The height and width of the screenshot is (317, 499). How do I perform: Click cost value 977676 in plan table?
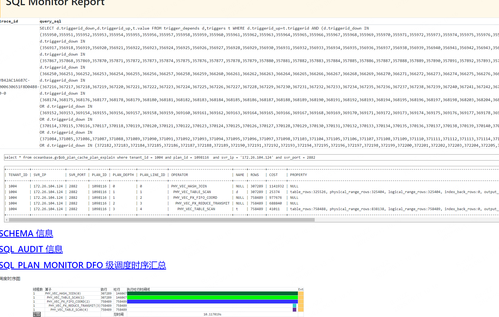(x=275, y=198)
